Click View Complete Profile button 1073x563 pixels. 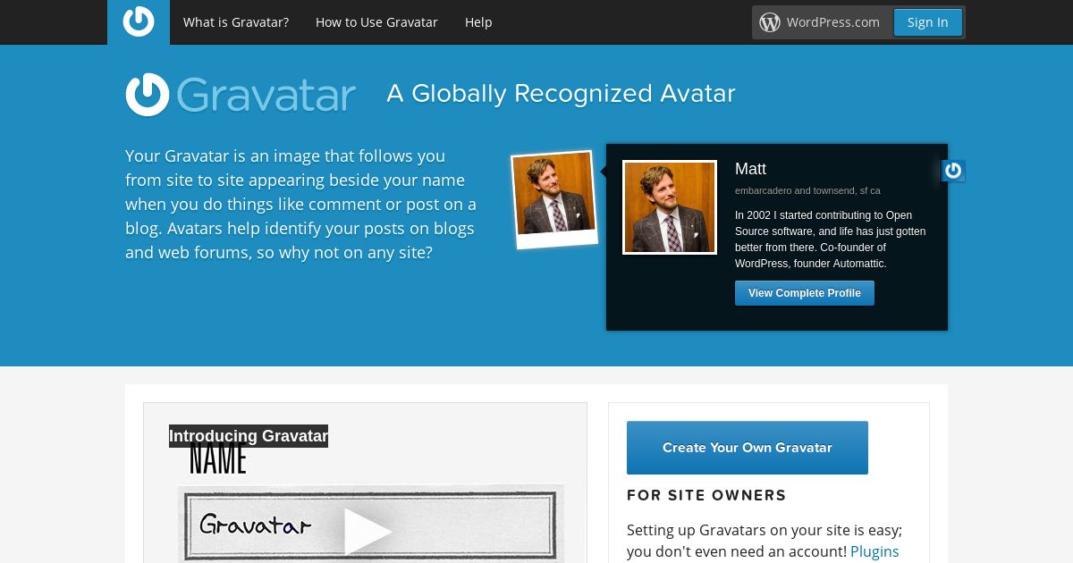tap(805, 293)
